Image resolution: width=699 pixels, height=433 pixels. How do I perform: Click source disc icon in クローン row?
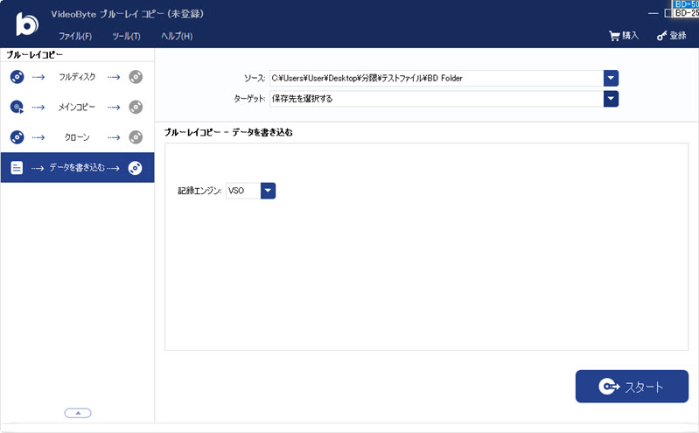[17, 137]
